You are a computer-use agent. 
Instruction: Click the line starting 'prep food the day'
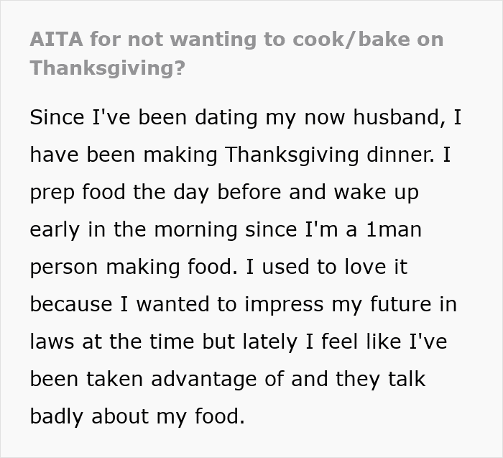(x=223, y=193)
